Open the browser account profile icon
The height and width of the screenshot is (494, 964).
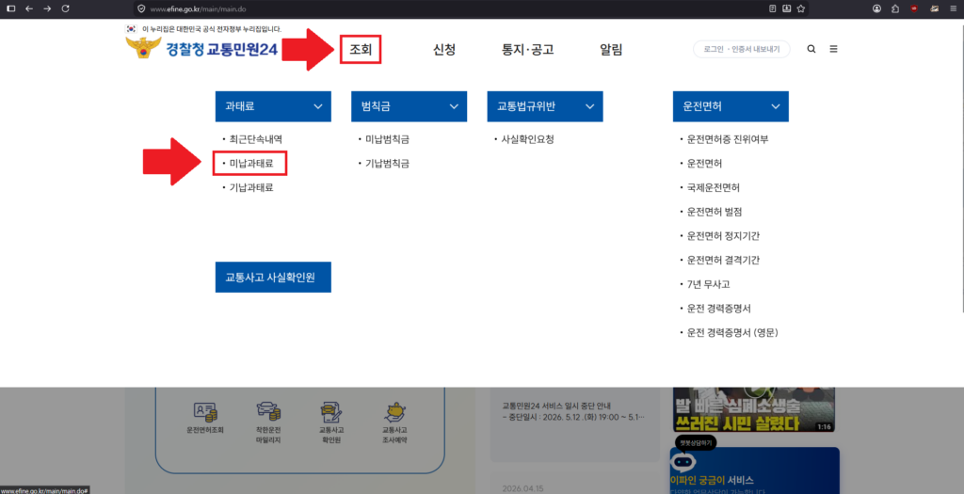876,8
